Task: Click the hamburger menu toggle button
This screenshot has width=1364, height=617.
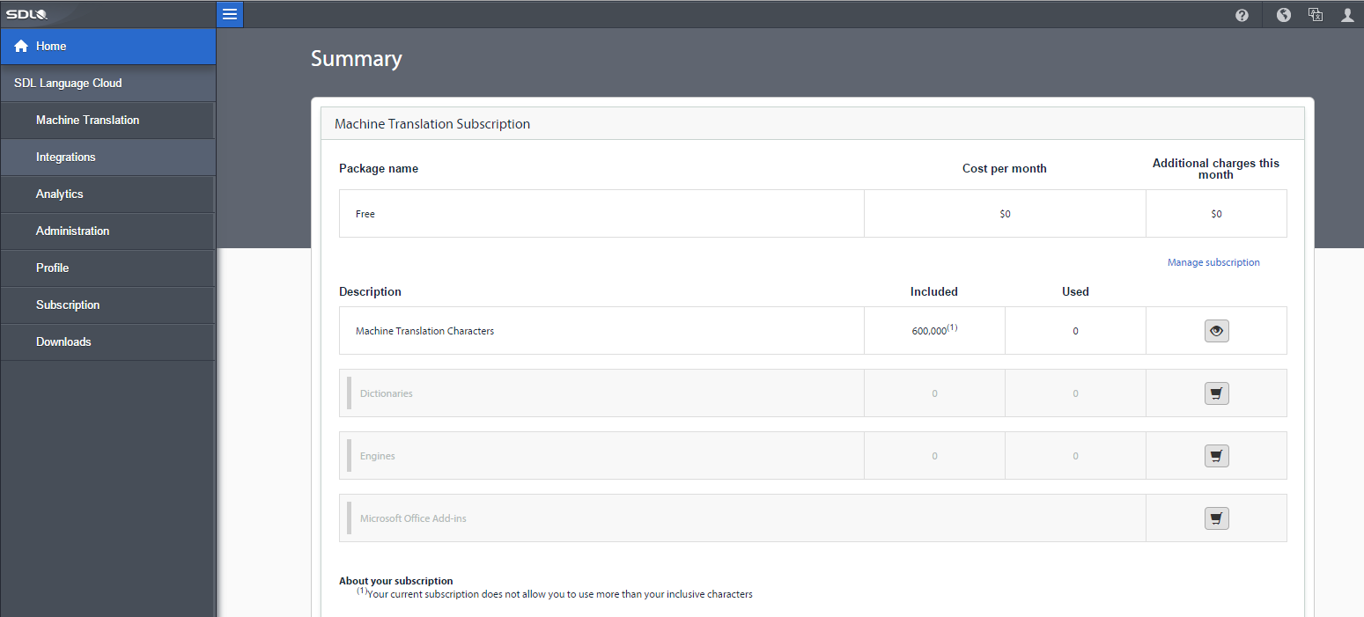Action: coord(230,14)
